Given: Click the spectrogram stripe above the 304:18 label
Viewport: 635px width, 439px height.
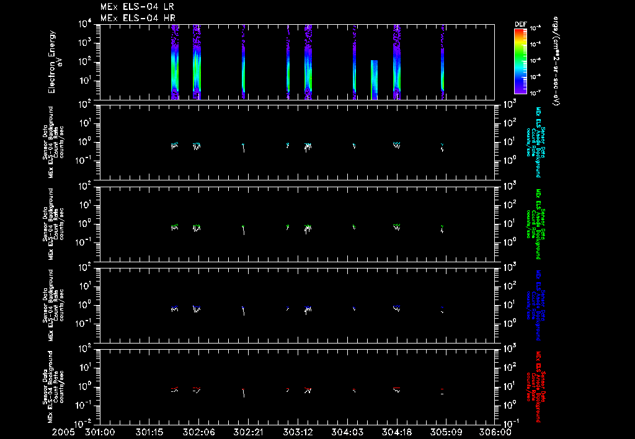Looking at the screenshot, I should [397, 62].
